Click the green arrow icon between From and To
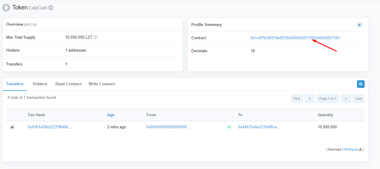Viewport: 380px width, 169px height. 229,127
